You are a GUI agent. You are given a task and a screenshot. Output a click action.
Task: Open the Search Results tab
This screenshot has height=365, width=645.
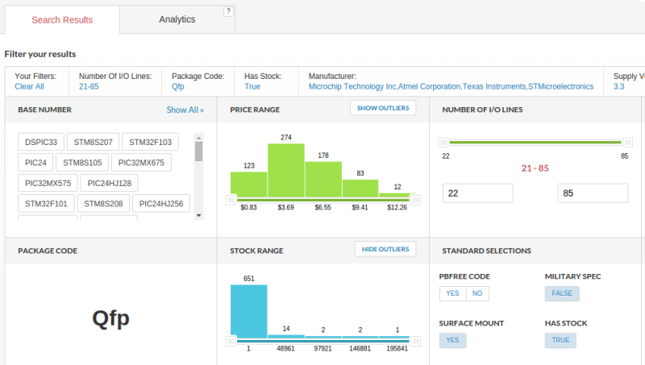click(x=62, y=19)
